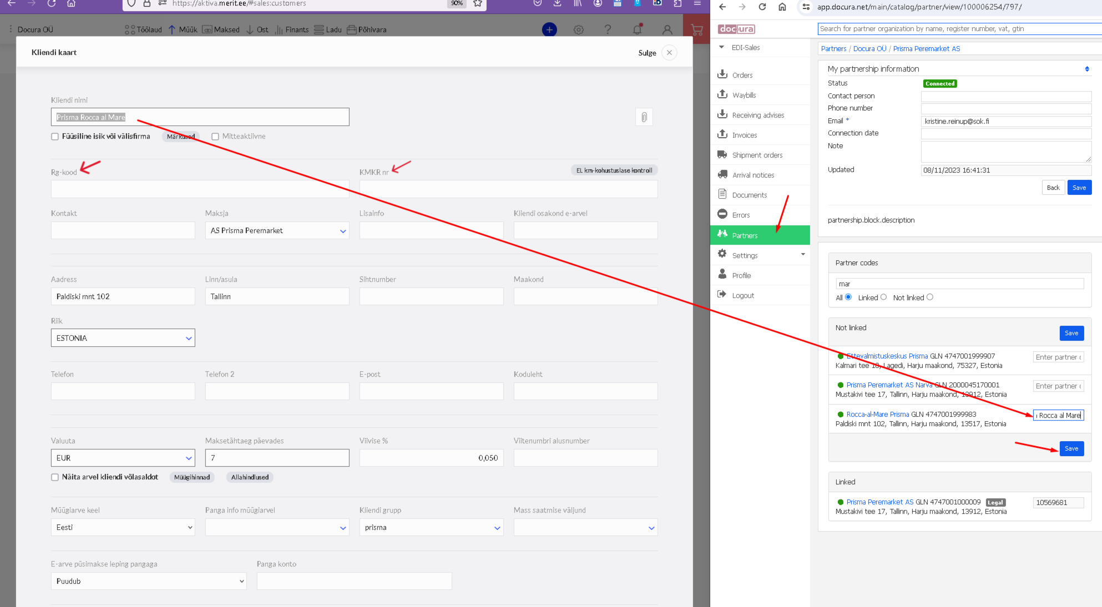Click the help question mark icon

[x=608, y=29]
